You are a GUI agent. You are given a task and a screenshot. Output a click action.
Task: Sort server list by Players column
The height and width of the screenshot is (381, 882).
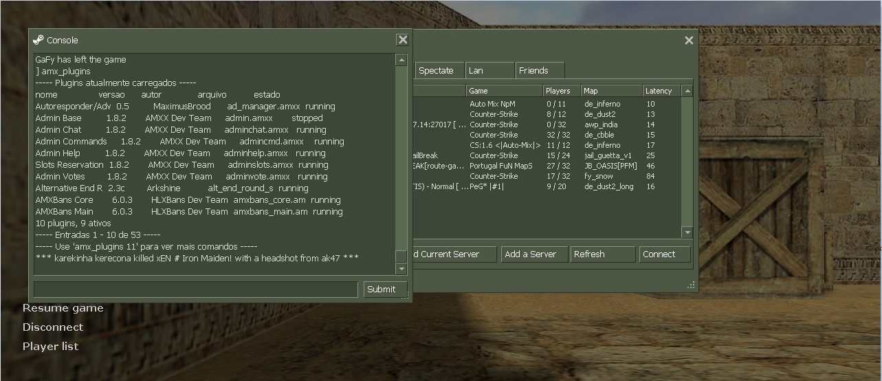tap(562, 91)
